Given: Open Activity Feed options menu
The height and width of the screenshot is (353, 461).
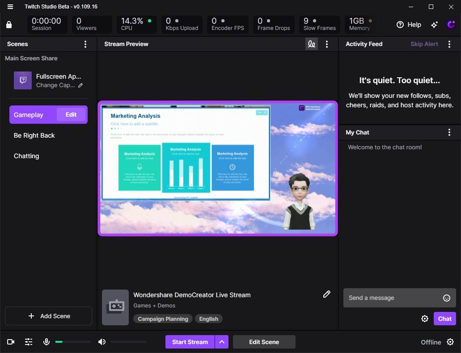Looking at the screenshot, I should click(449, 44).
